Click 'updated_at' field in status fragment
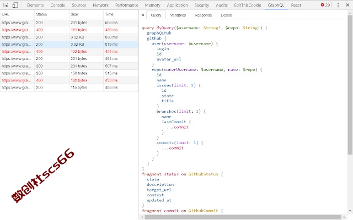The height and width of the screenshot is (220, 353). 159,200
